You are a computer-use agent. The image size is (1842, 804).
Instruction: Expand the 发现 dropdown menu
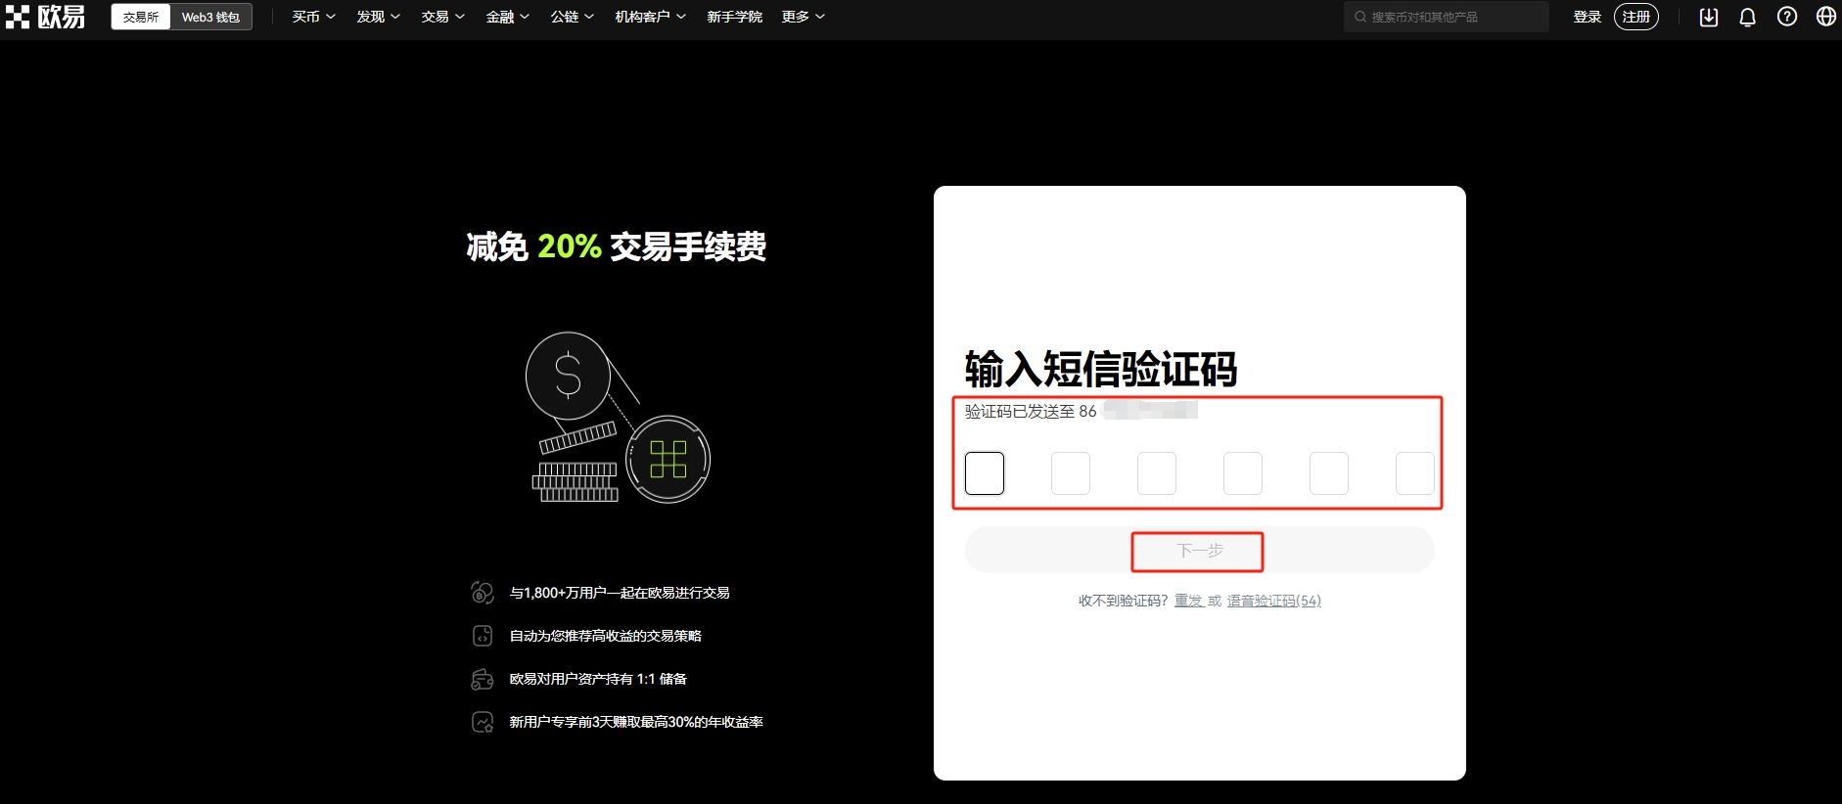[378, 17]
